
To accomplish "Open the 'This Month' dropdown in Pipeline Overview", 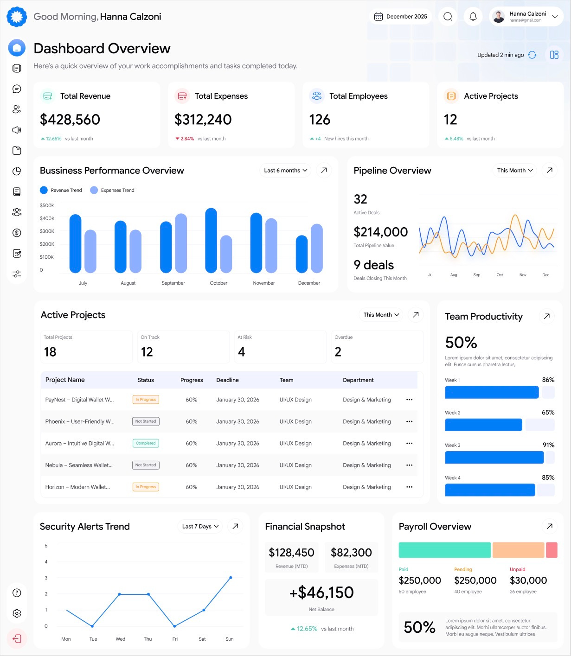I will pyautogui.click(x=514, y=170).
